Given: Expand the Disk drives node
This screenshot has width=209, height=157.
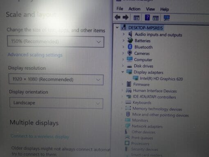Looking at the screenshot, I should pyautogui.click(x=123, y=66).
